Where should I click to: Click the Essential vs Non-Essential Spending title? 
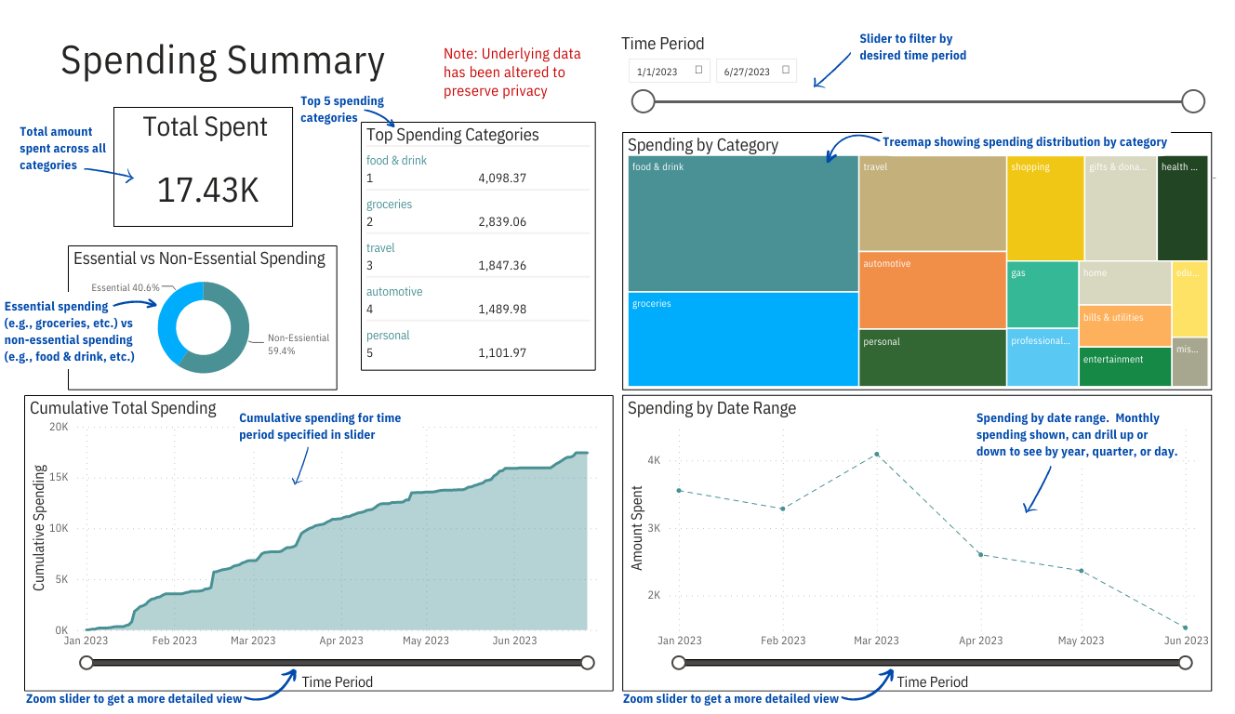pyautogui.click(x=200, y=258)
